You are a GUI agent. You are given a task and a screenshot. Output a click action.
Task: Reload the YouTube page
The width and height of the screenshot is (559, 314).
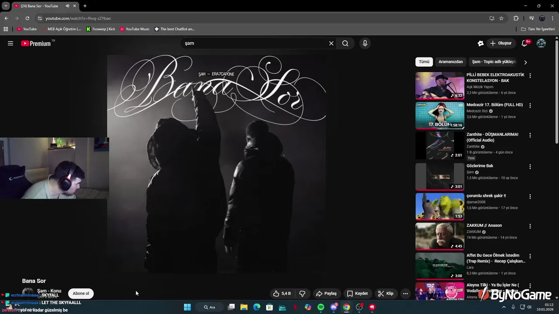coord(27,18)
